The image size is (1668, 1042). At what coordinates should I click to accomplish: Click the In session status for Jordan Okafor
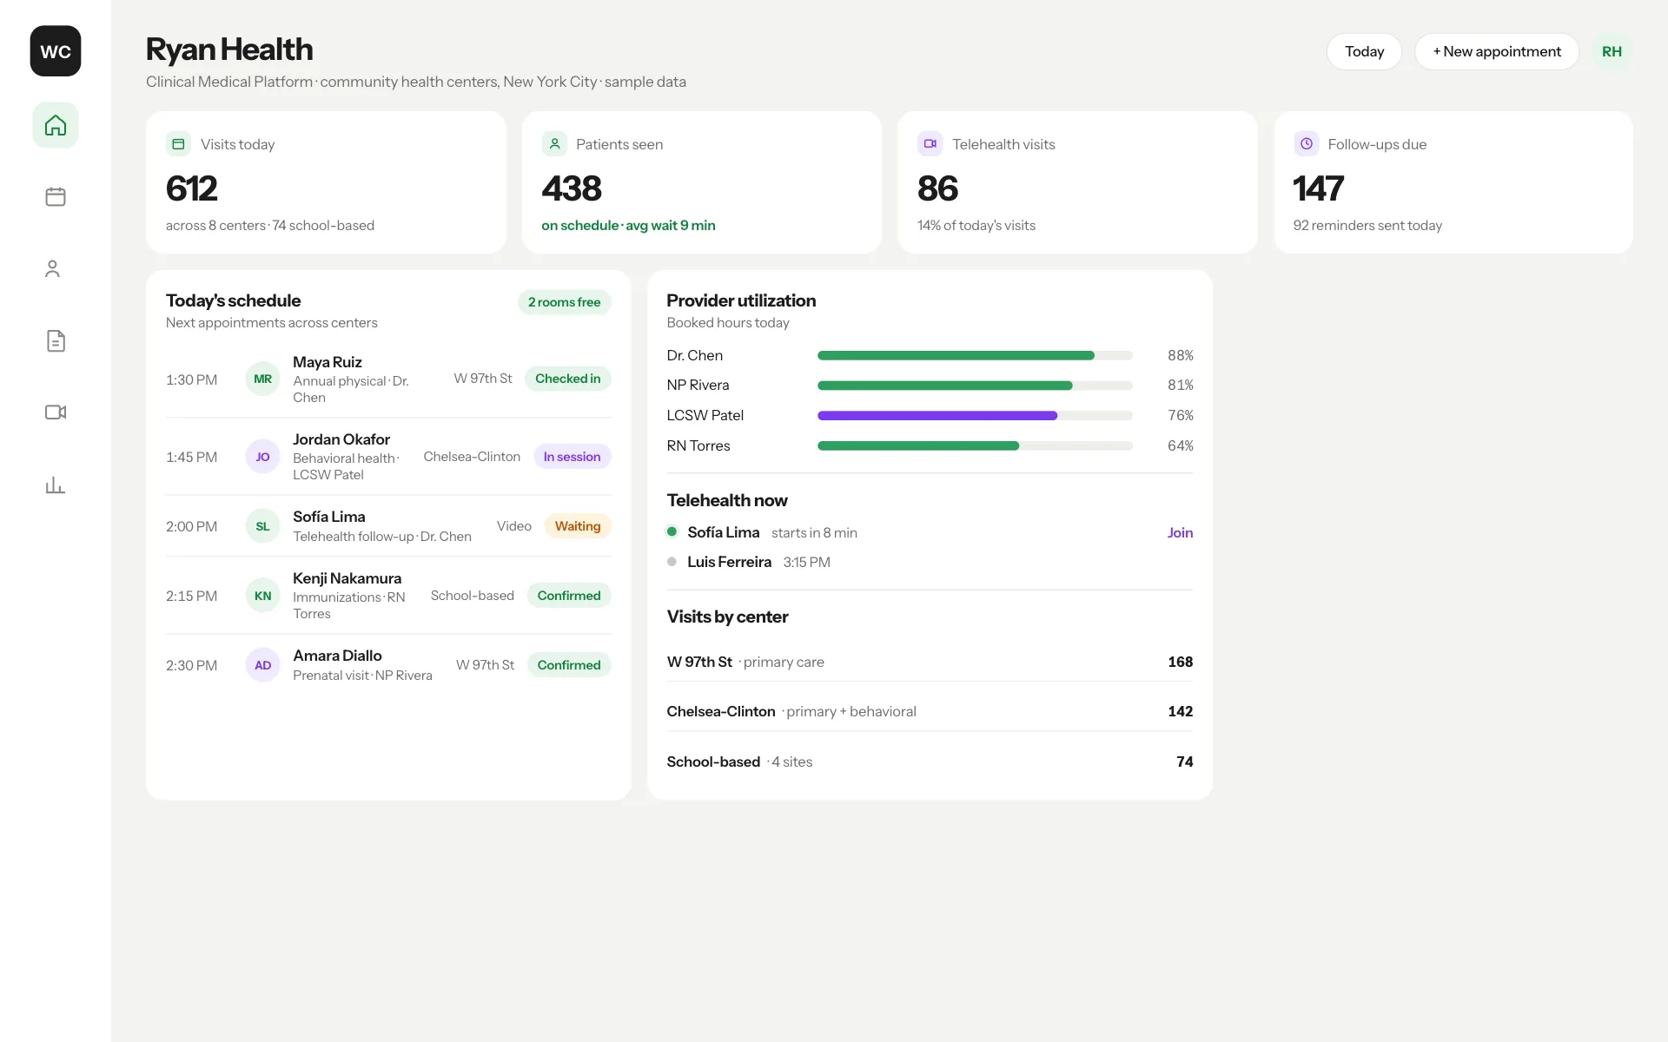click(572, 457)
